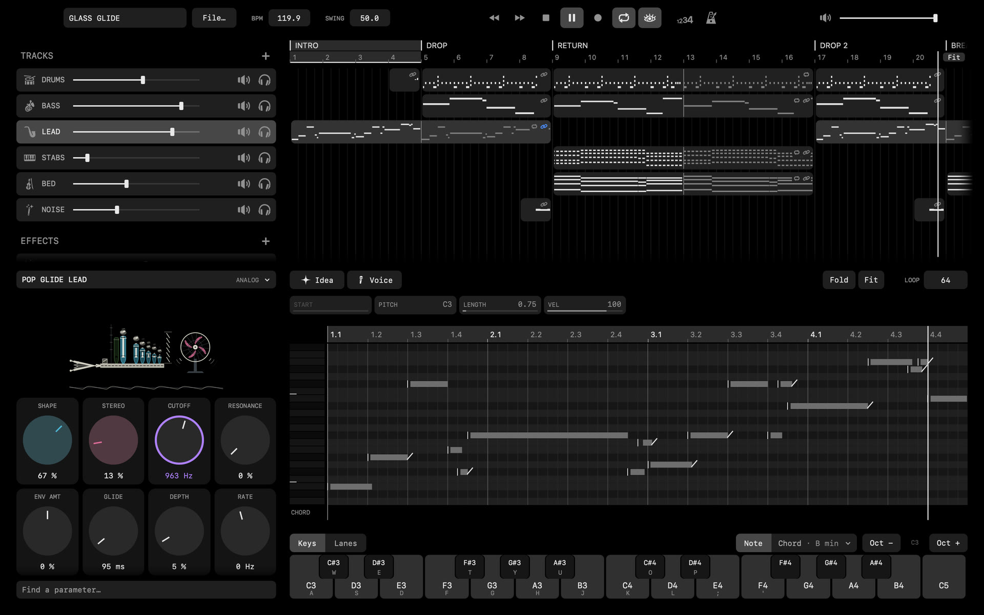Stop playback with the stop button
The image size is (984, 615).
click(546, 18)
